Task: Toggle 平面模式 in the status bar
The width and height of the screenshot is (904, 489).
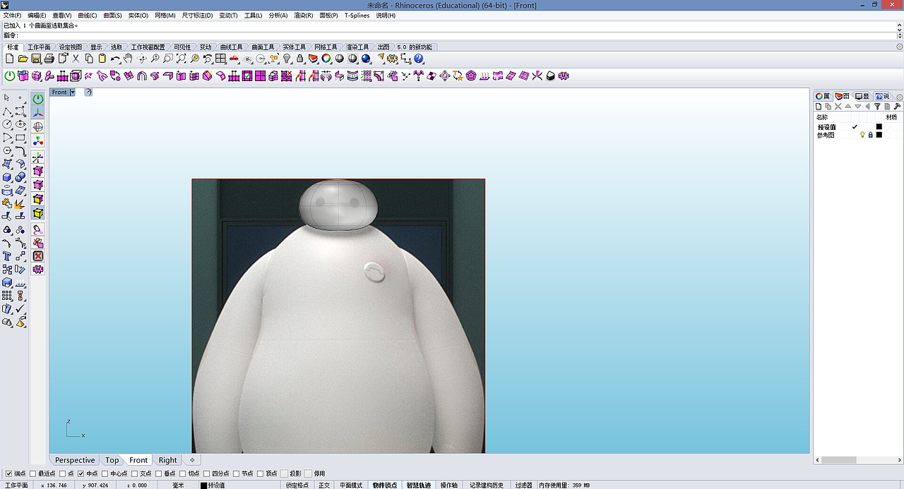Action: pos(351,485)
